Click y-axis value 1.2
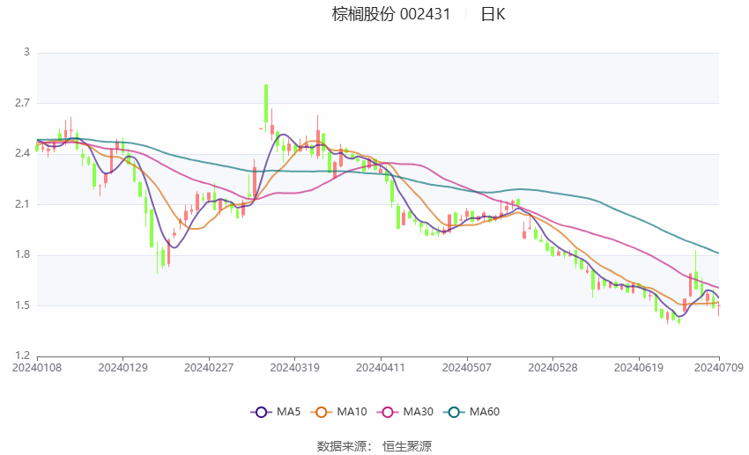 click(22, 356)
